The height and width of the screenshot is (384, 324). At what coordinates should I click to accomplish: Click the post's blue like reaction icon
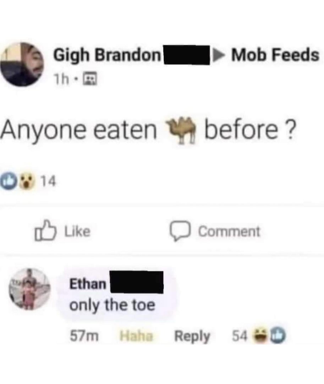pos(8,181)
